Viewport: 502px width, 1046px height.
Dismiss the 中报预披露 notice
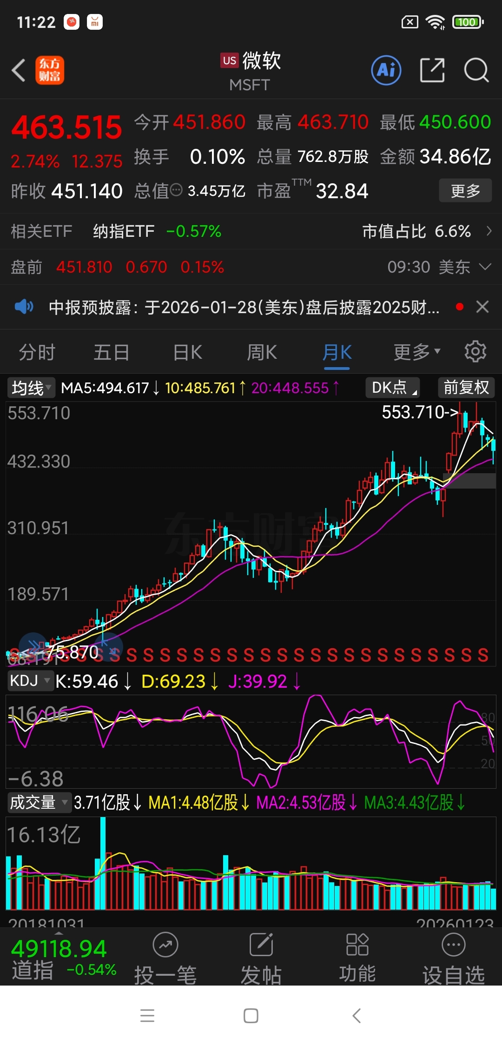482,307
